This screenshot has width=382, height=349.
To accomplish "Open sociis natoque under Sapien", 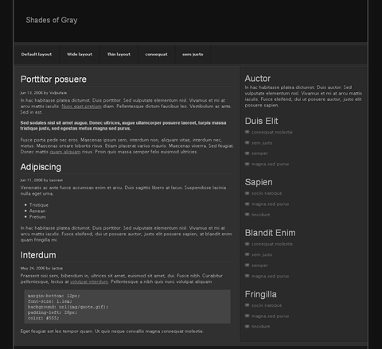I will tap(267, 193).
